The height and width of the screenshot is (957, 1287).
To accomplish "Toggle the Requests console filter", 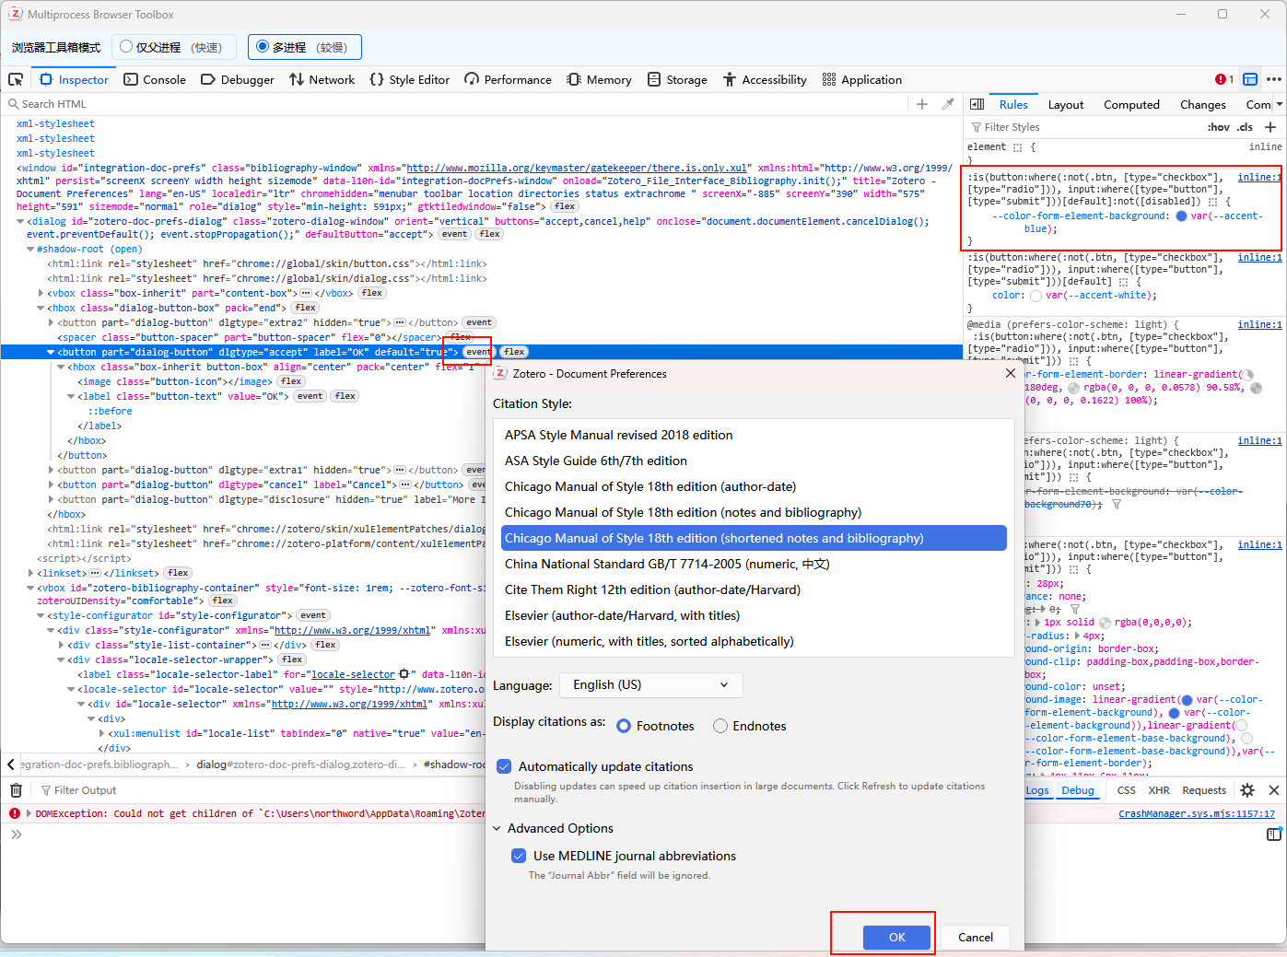I will point(1204,790).
